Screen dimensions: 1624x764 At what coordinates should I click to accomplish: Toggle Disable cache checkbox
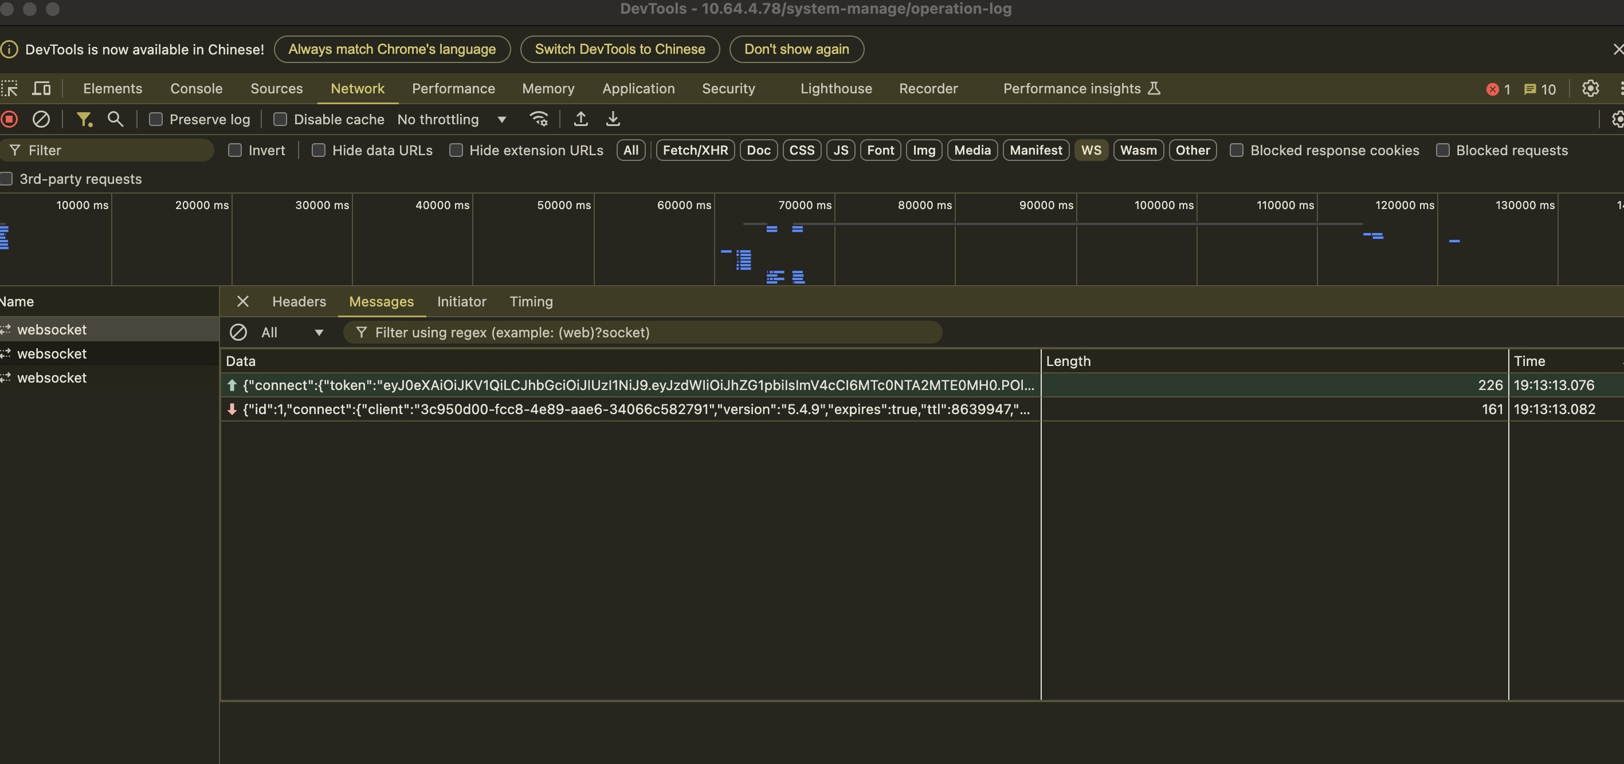pyautogui.click(x=281, y=119)
